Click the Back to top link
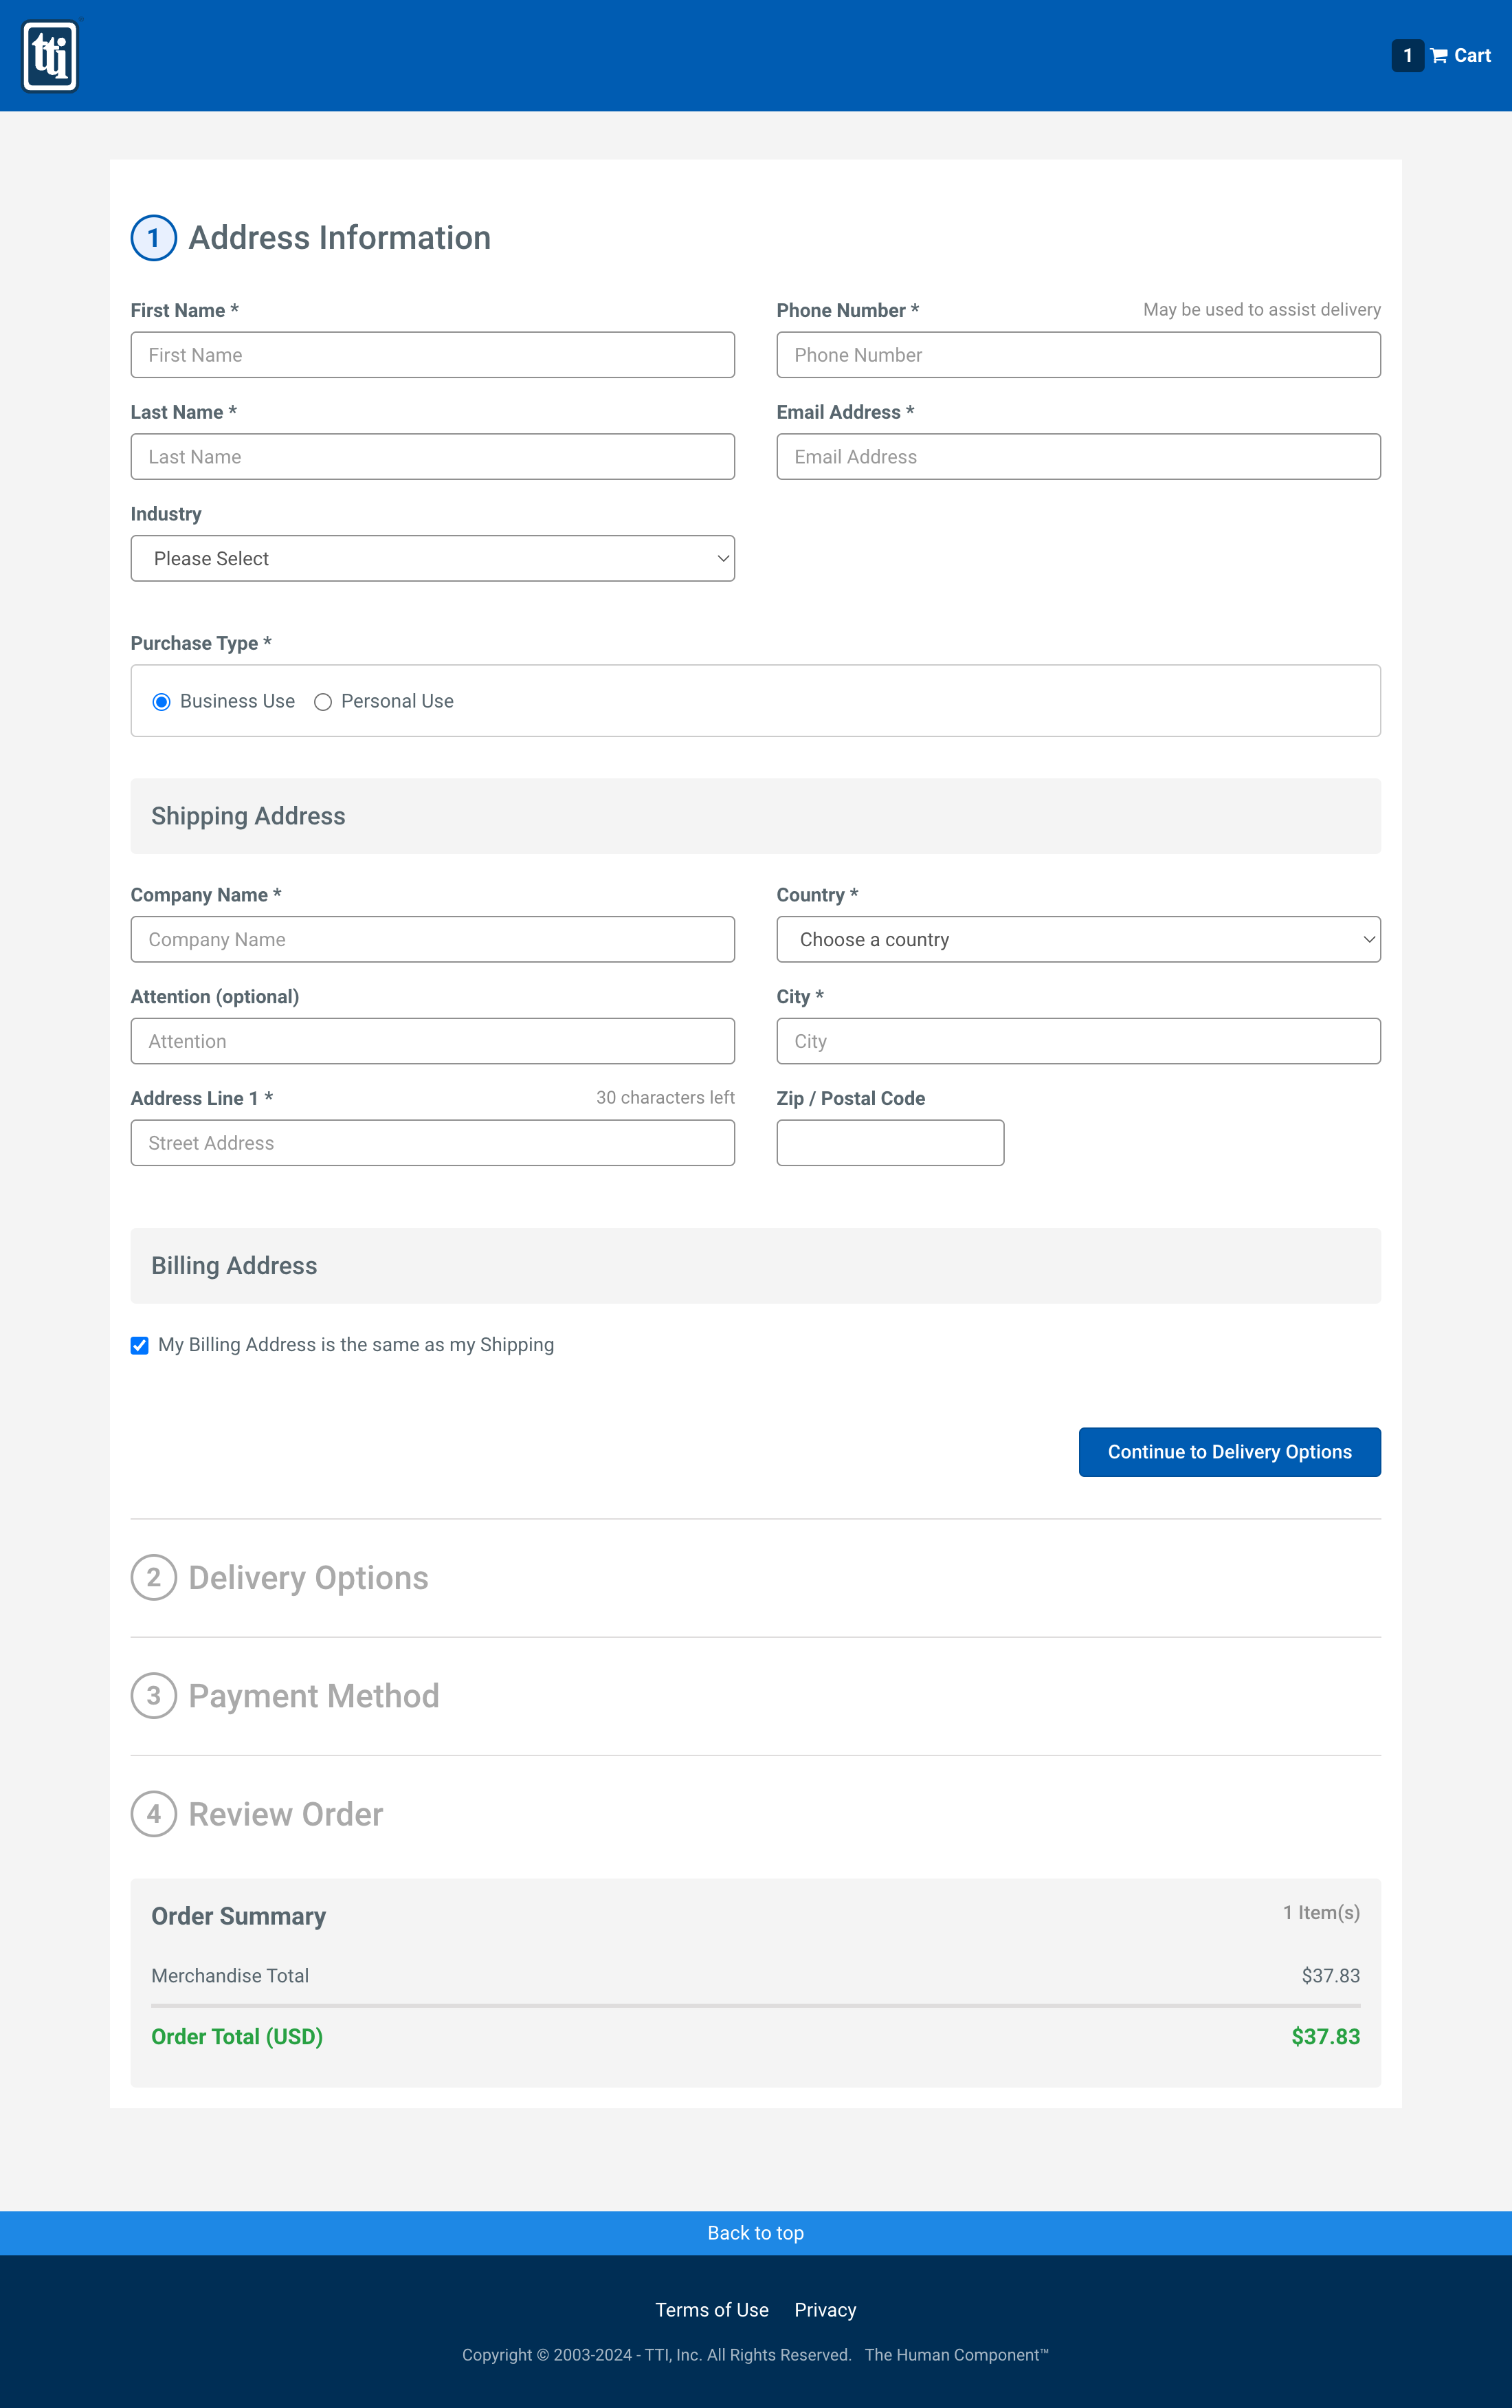 pos(755,2232)
